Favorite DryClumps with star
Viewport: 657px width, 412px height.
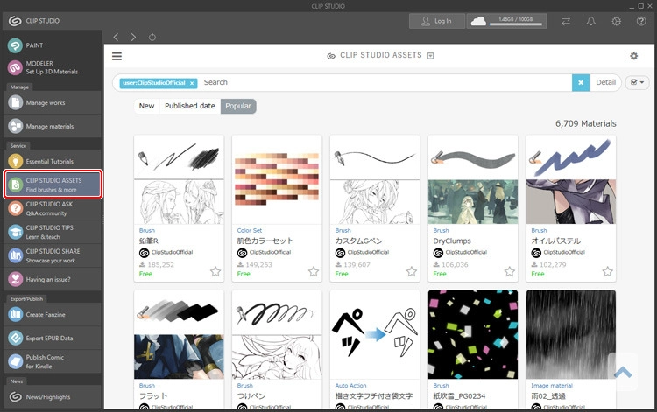click(x=510, y=271)
